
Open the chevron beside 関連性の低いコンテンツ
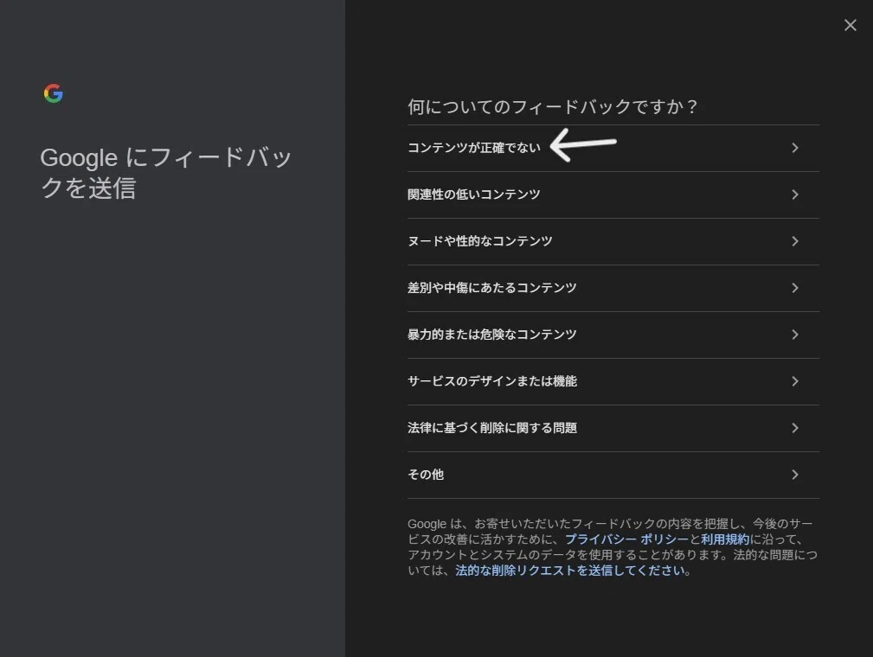click(795, 195)
